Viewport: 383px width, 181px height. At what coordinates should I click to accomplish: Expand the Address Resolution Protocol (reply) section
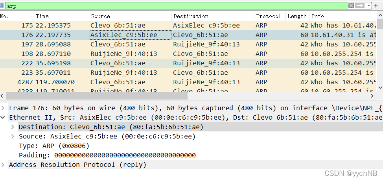3,164
